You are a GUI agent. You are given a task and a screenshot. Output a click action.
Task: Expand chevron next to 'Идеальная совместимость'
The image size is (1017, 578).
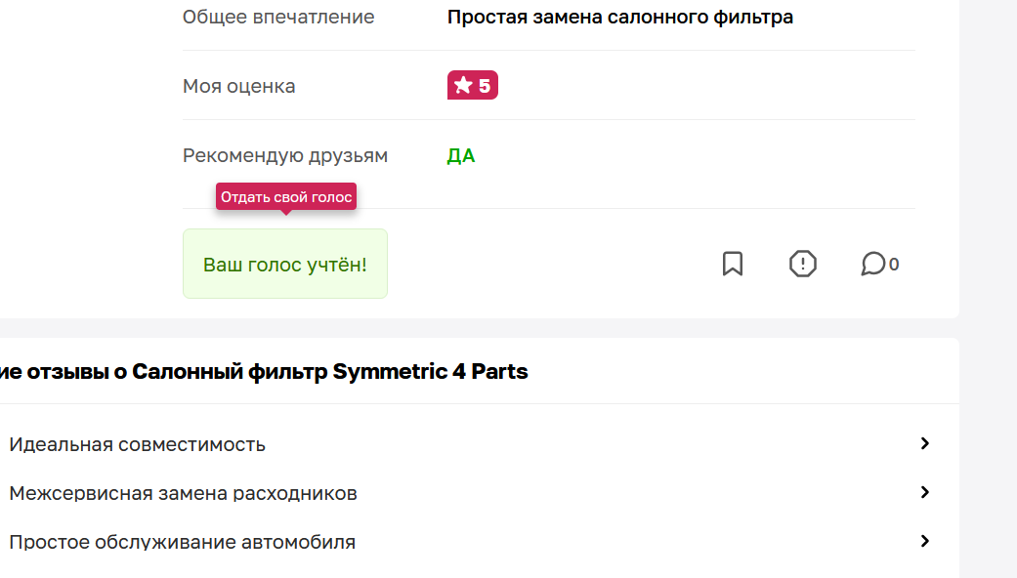(925, 443)
